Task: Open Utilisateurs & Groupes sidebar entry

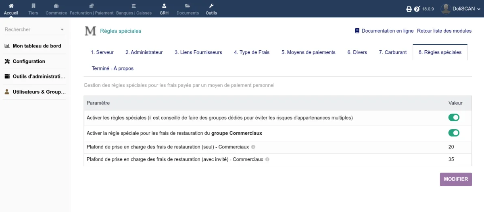Action: click(39, 92)
